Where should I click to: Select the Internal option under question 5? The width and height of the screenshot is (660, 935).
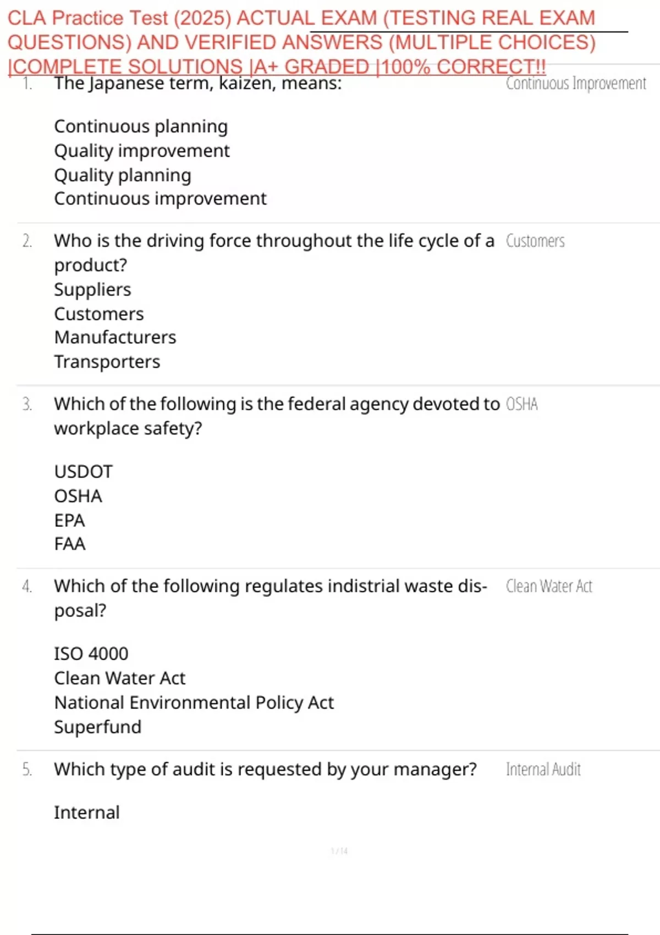pos(87,812)
